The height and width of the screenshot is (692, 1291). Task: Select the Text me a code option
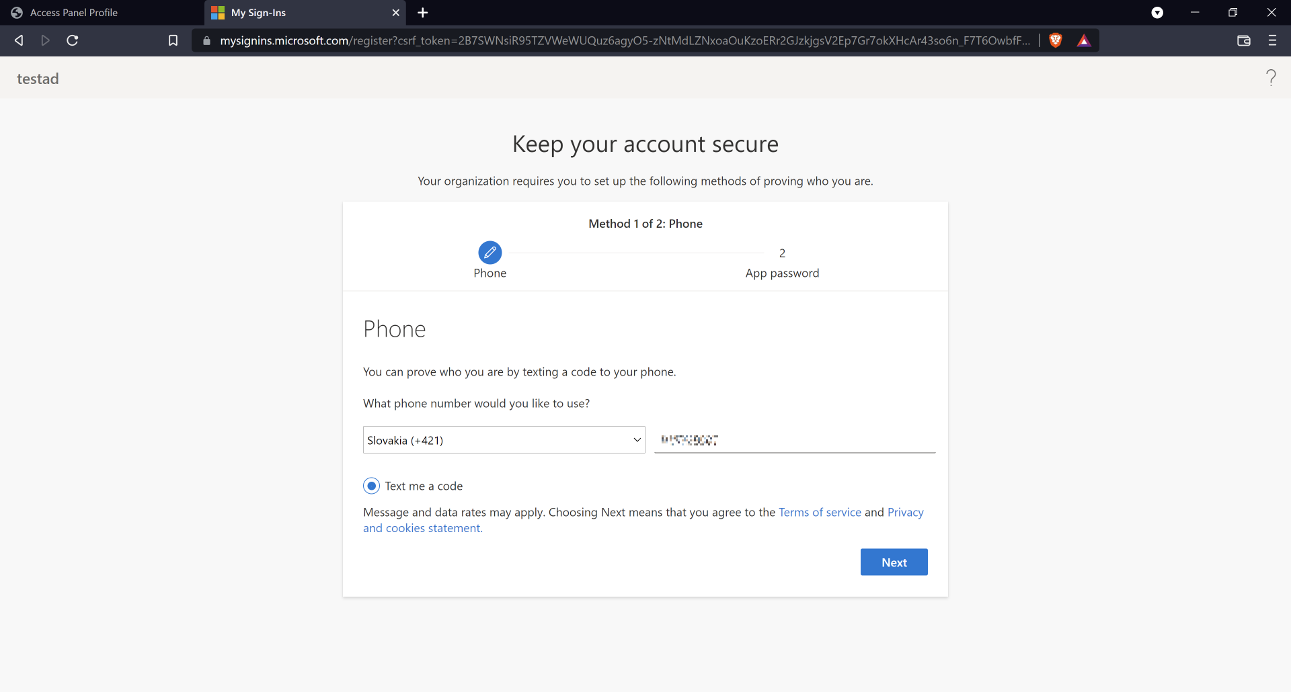pyautogui.click(x=371, y=486)
